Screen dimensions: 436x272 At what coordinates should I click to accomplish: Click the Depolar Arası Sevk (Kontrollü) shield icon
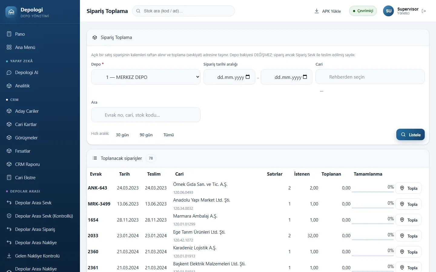click(9, 216)
